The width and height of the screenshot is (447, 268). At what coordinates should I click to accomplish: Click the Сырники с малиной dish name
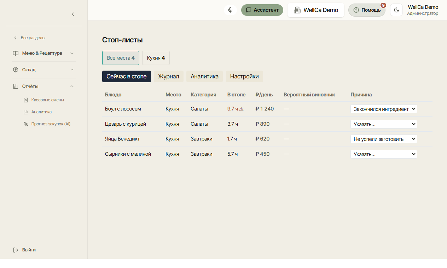(128, 154)
